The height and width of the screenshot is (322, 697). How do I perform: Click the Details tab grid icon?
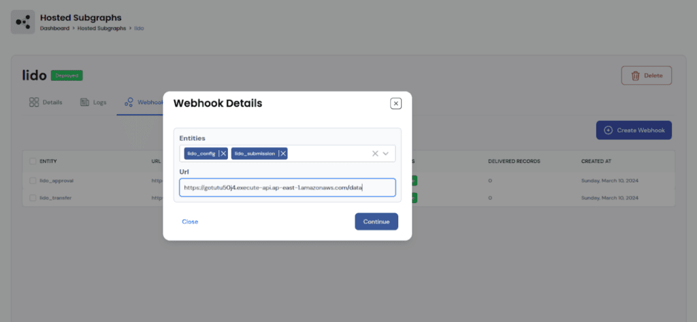click(x=34, y=103)
